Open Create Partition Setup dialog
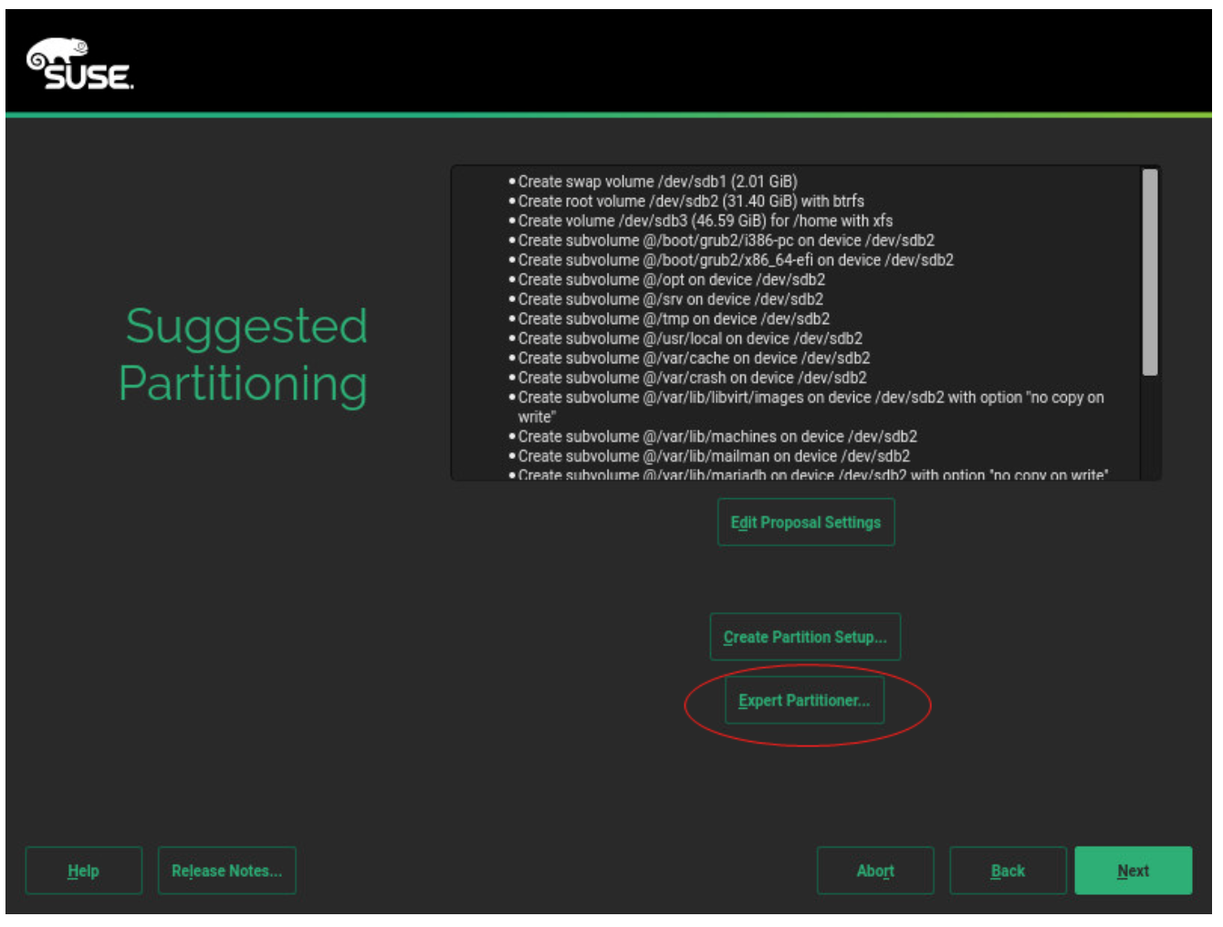This screenshot has width=1223, height=927. click(804, 638)
